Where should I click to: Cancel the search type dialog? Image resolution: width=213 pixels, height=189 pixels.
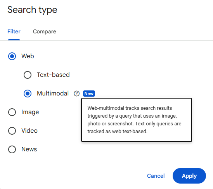click(156, 176)
